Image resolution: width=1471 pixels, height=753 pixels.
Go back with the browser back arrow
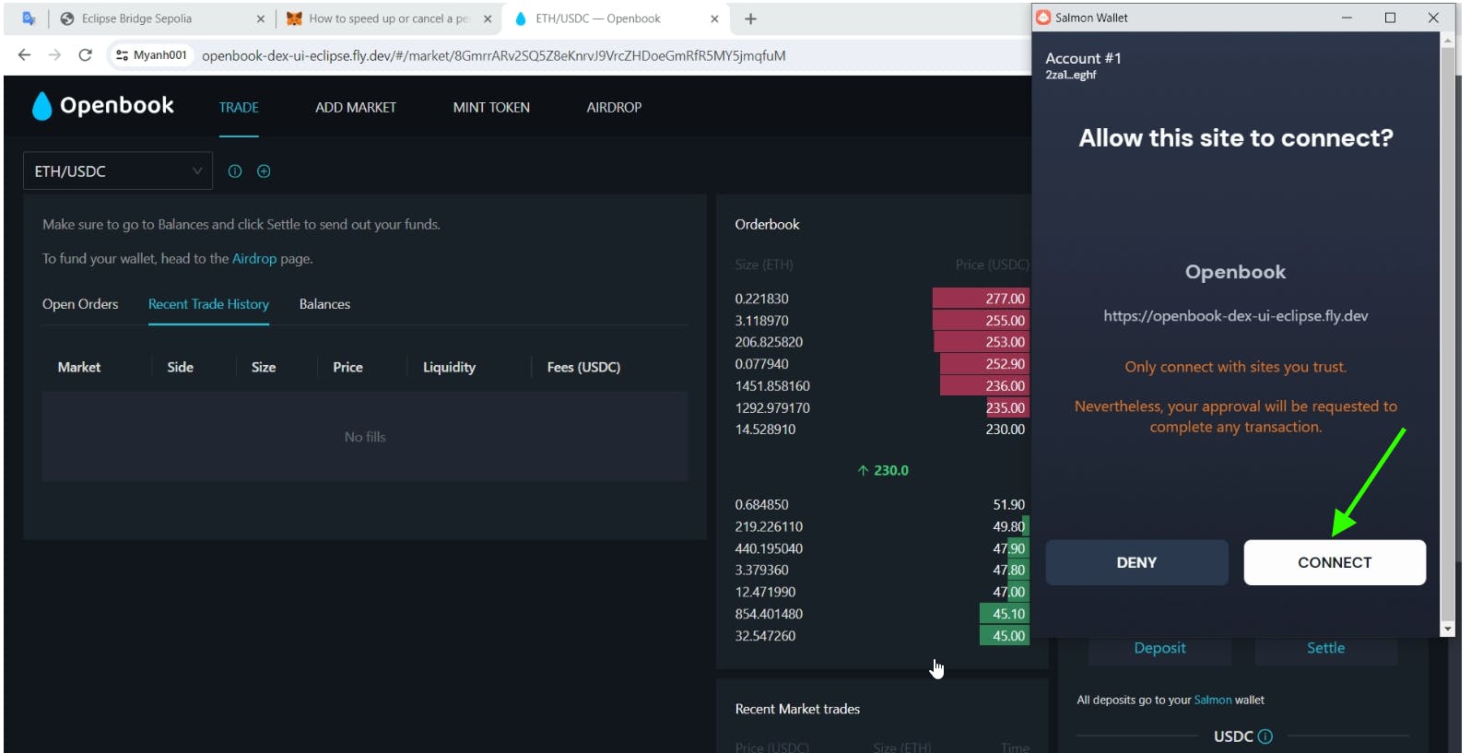25,55
